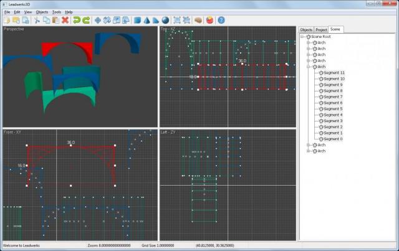Delete selection with the red X icon
Image resolution: width=399 pixels, height=251 pixels.
pos(65,20)
